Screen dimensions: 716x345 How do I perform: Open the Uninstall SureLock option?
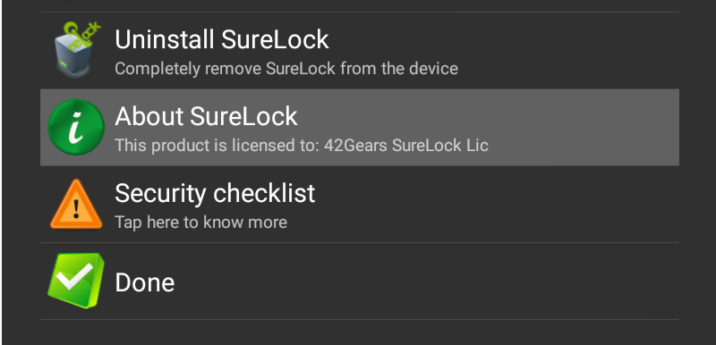(360, 51)
